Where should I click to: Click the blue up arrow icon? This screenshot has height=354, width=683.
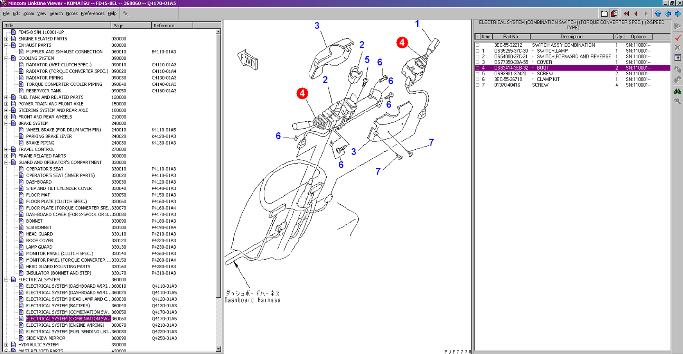658,14
